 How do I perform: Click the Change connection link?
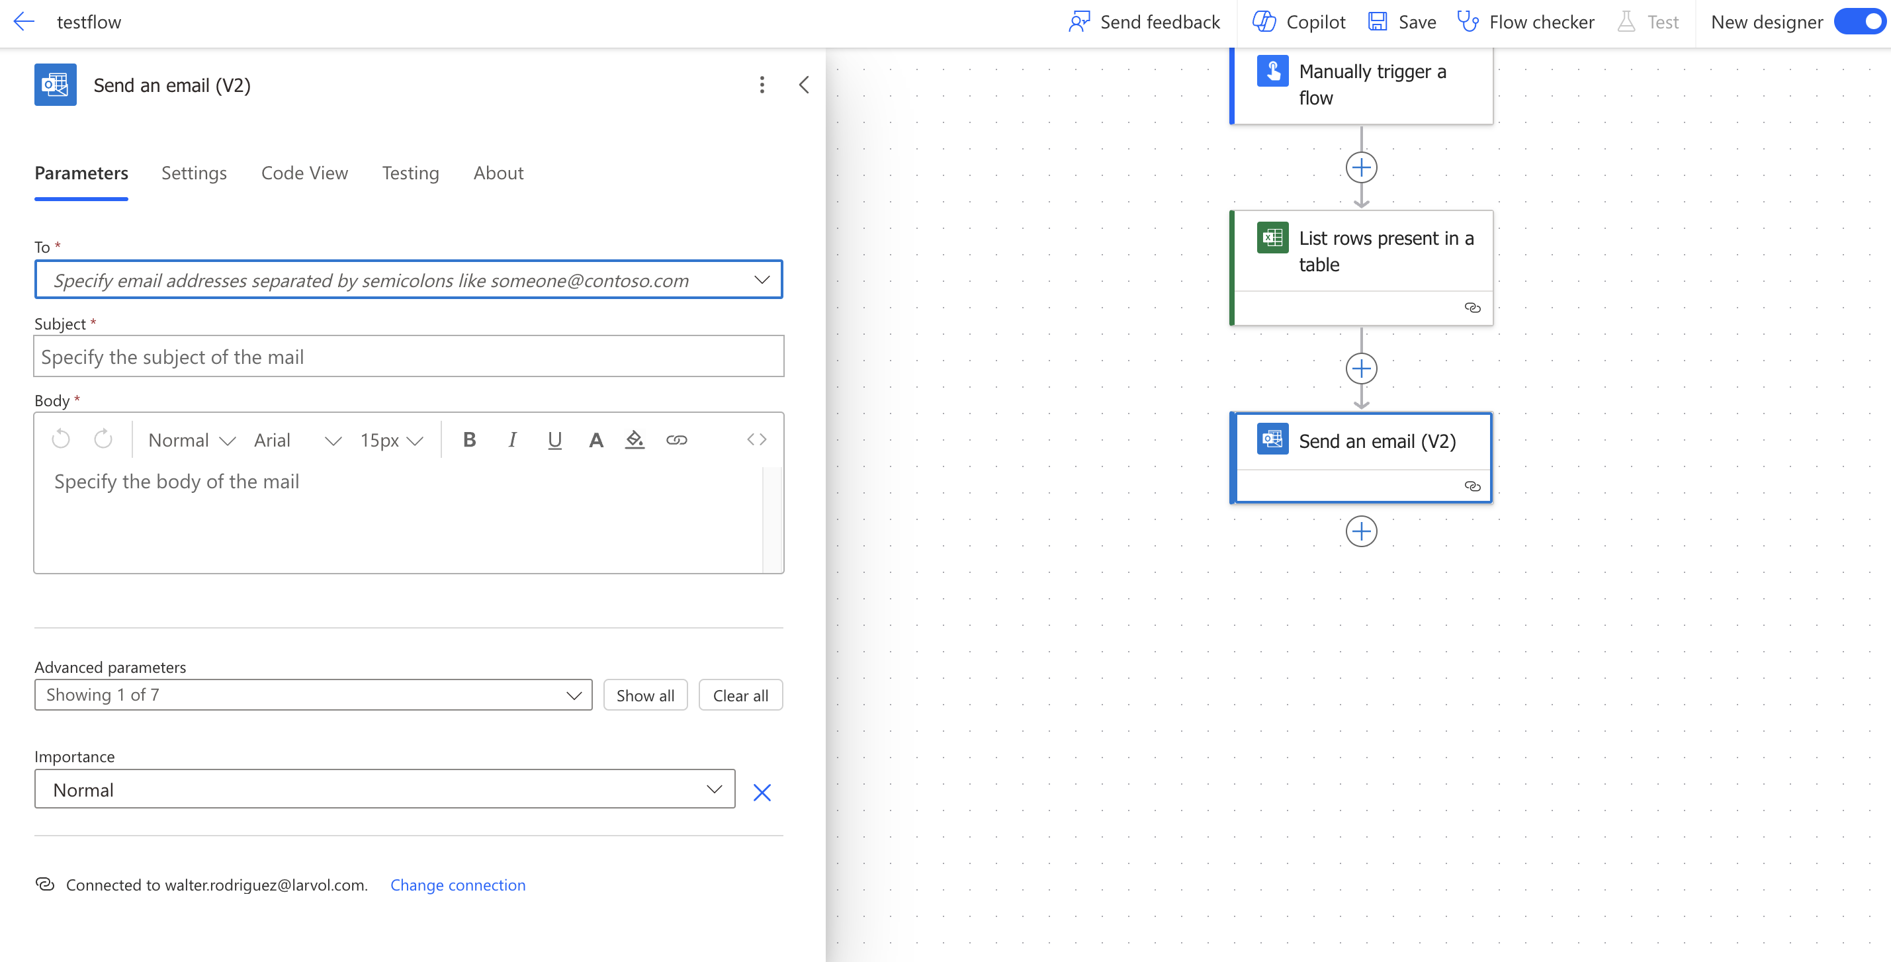click(x=458, y=885)
